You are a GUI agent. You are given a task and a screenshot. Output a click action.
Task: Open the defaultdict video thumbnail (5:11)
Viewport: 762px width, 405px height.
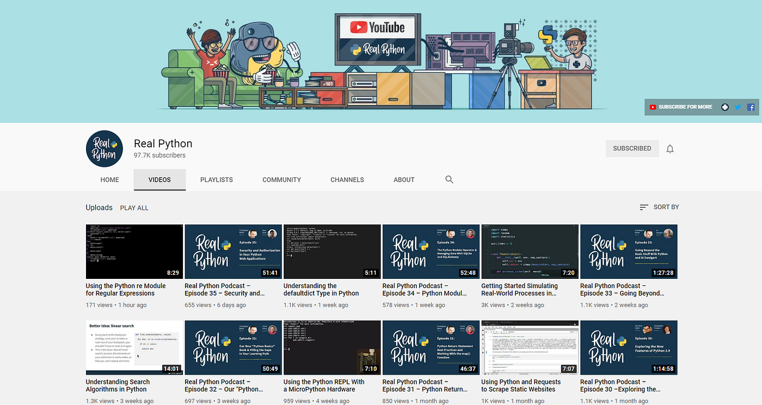click(332, 252)
